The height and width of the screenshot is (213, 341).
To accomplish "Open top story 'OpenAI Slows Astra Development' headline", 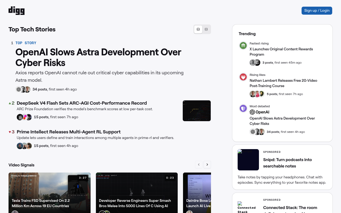I will 98,57.
